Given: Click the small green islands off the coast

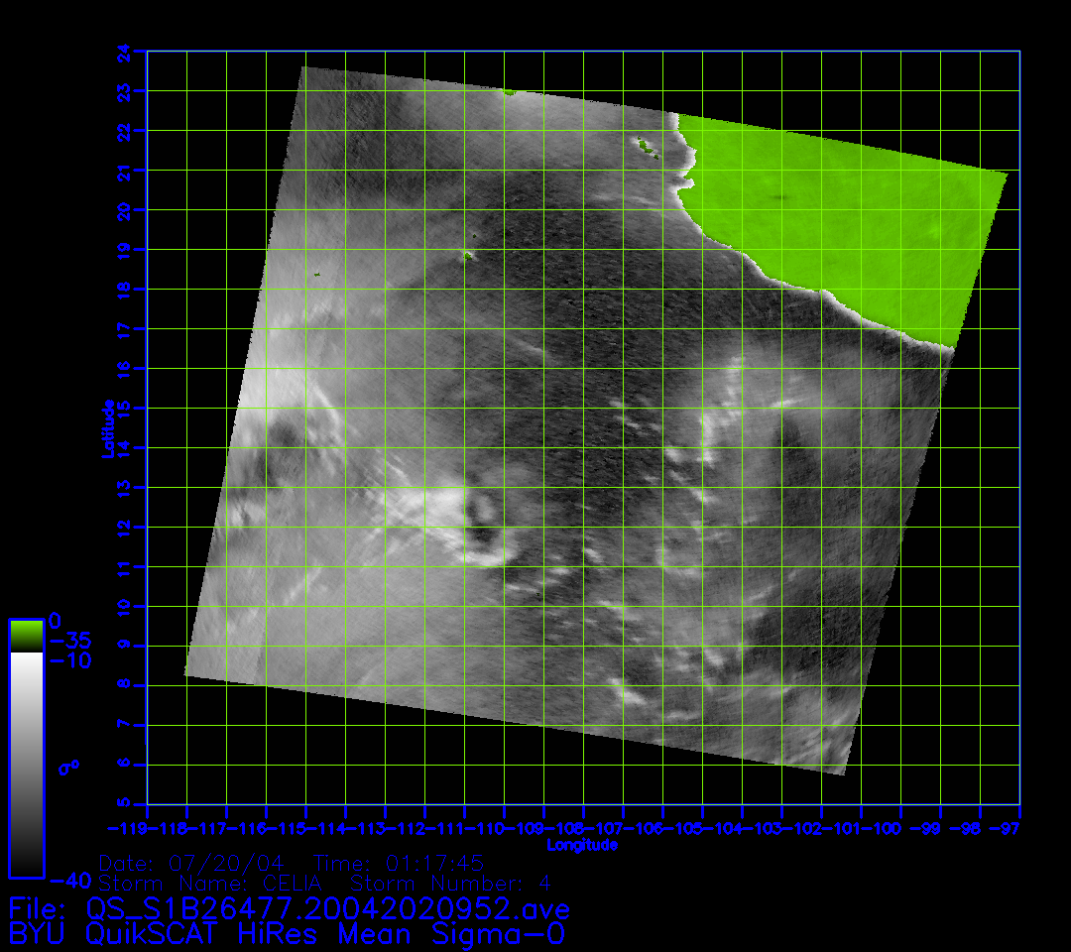Looking at the screenshot, I should tap(649, 148).
